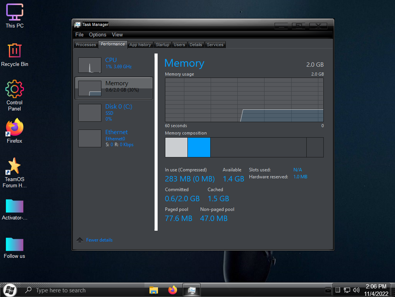Select the Ethernet performance graph thumbnail
The height and width of the screenshot is (297, 395).
pyautogui.click(x=90, y=138)
